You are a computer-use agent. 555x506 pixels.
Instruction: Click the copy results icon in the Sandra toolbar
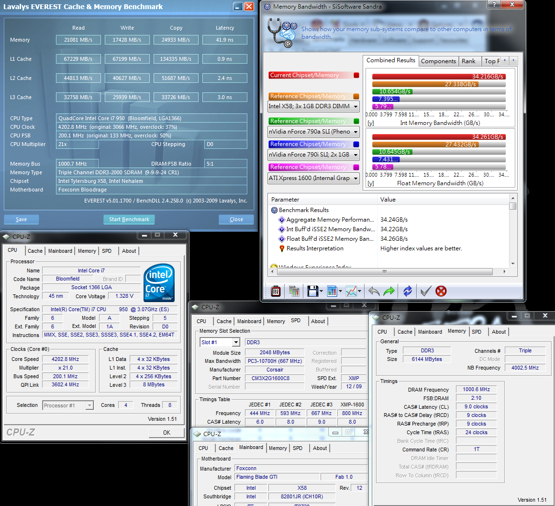pyautogui.click(x=294, y=292)
